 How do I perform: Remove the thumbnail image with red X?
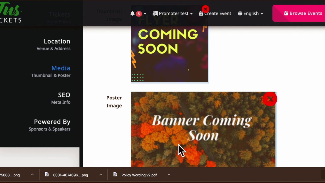tap(205, 9)
